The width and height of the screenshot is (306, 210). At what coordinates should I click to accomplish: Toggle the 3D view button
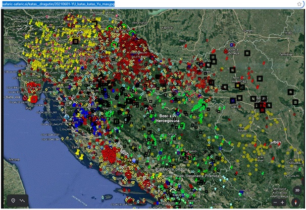point(297,190)
